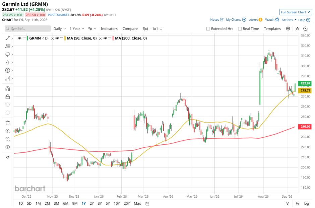Expand the Actions dropdown menu
315x208 pixels.
pyautogui.click(x=289, y=20)
